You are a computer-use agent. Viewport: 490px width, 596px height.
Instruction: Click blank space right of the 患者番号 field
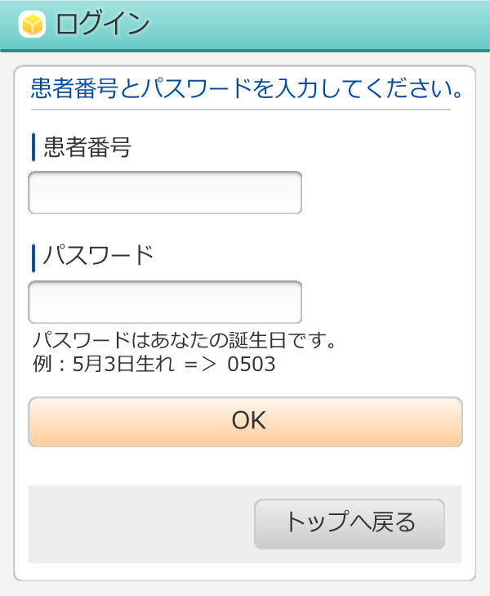(x=384, y=193)
